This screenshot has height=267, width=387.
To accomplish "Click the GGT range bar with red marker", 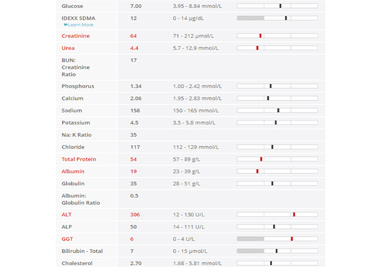I will [277, 239].
